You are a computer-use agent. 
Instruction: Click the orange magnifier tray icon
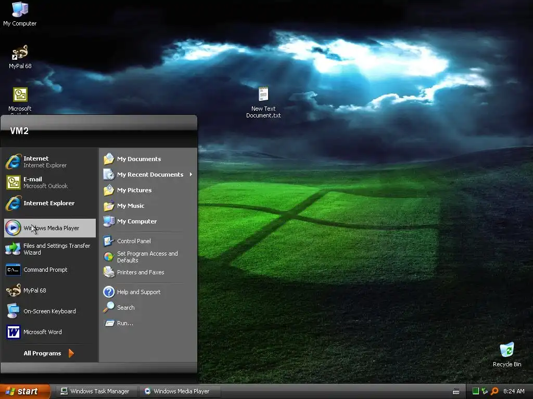coord(494,391)
